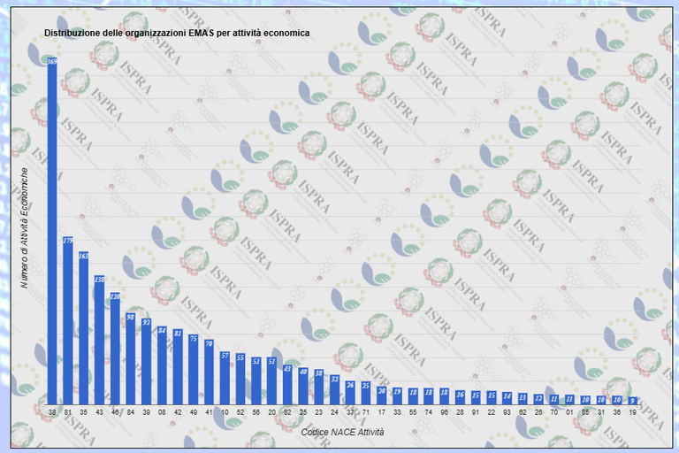This screenshot has height=453, width=679.
Task: Click the y-axis title 'Numero di Attività Economiche'
Action: coord(24,228)
